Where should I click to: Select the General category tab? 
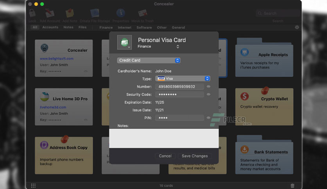coord(178,27)
